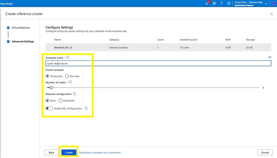
Task: Expand the Azure Pass Sponsorship workspace dropdown
Action: (x=267, y=3)
